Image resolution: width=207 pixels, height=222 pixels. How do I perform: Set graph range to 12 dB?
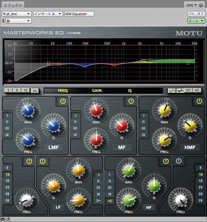pos(25,90)
